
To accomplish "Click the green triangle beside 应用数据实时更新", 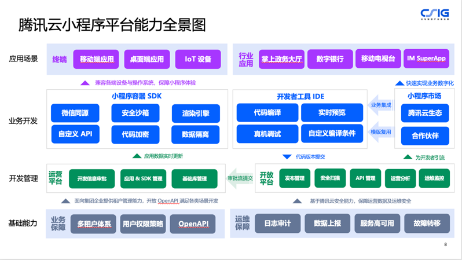I will click(x=137, y=156).
